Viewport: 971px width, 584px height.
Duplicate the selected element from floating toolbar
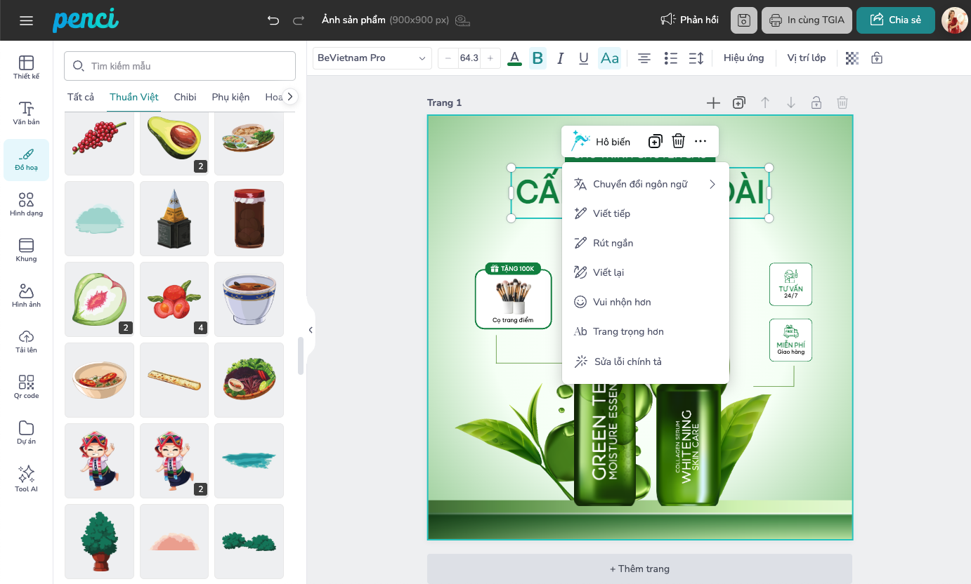655,141
